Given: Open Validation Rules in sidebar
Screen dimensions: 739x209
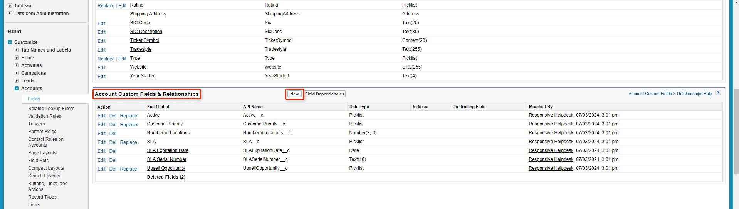Looking at the screenshot, I should [44, 116].
